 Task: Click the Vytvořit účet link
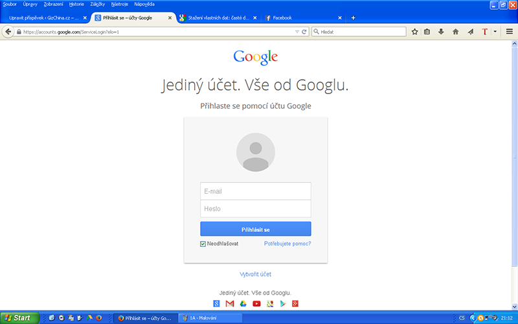255,274
